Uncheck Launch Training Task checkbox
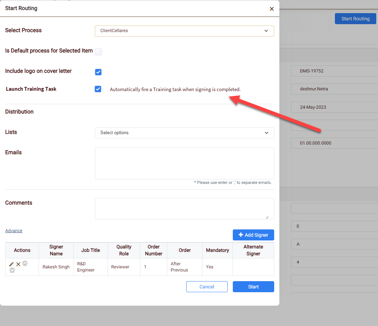This screenshot has width=378, height=326. click(x=98, y=89)
